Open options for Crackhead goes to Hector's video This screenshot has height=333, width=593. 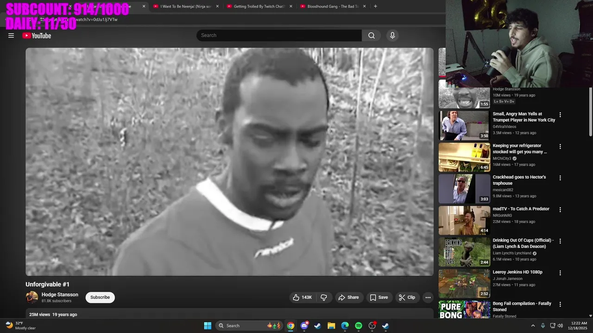(560, 178)
